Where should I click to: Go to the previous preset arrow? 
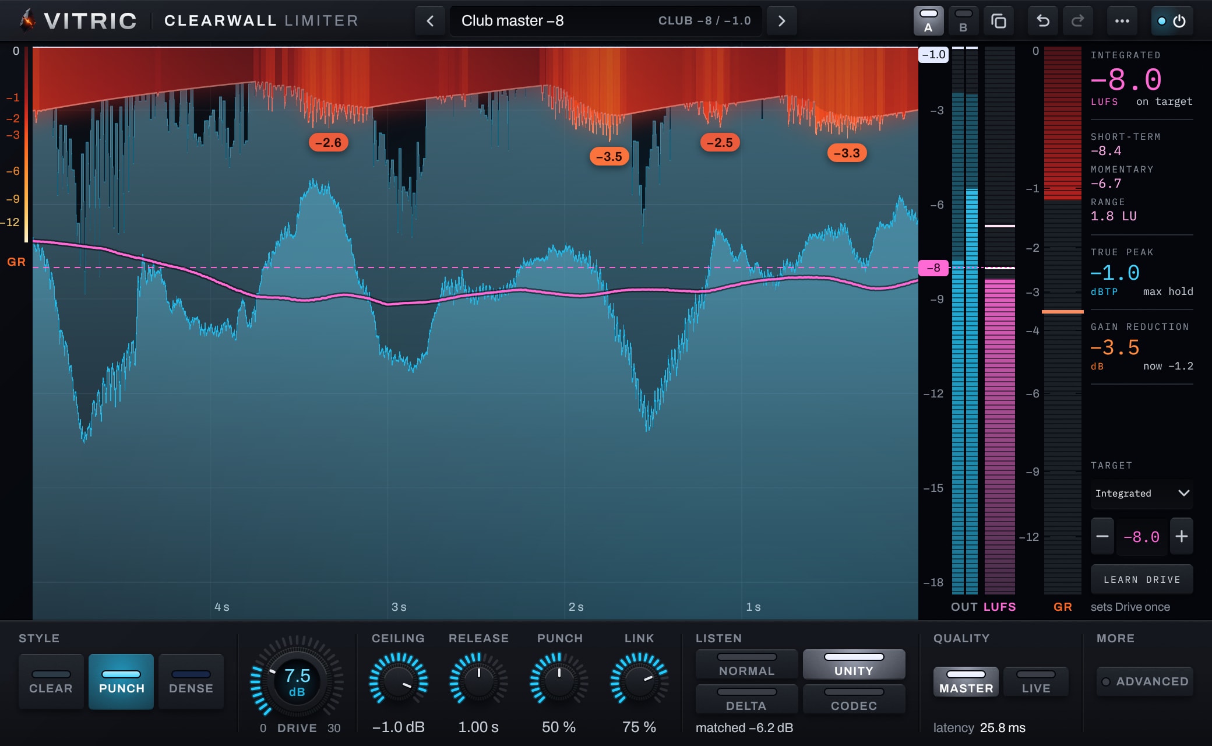430,21
